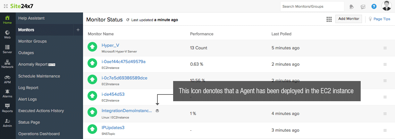This screenshot has width=395, height=139.
Task: Select Monitor Groups in the sidebar
Action: (32, 41)
